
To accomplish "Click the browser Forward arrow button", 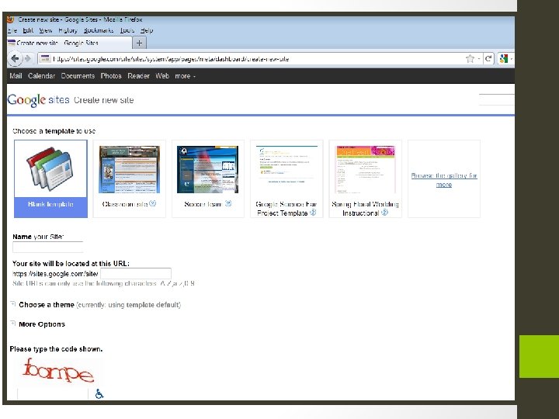I will point(27,58).
